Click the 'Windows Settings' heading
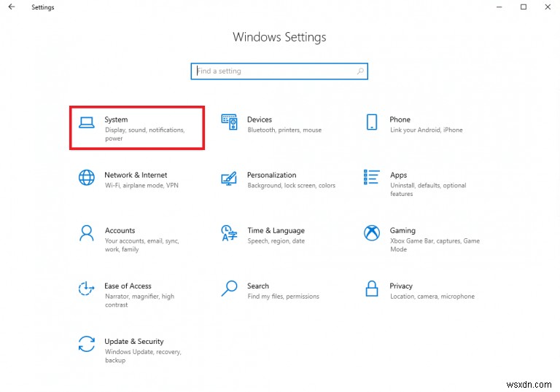560x392 pixels. [x=279, y=37]
